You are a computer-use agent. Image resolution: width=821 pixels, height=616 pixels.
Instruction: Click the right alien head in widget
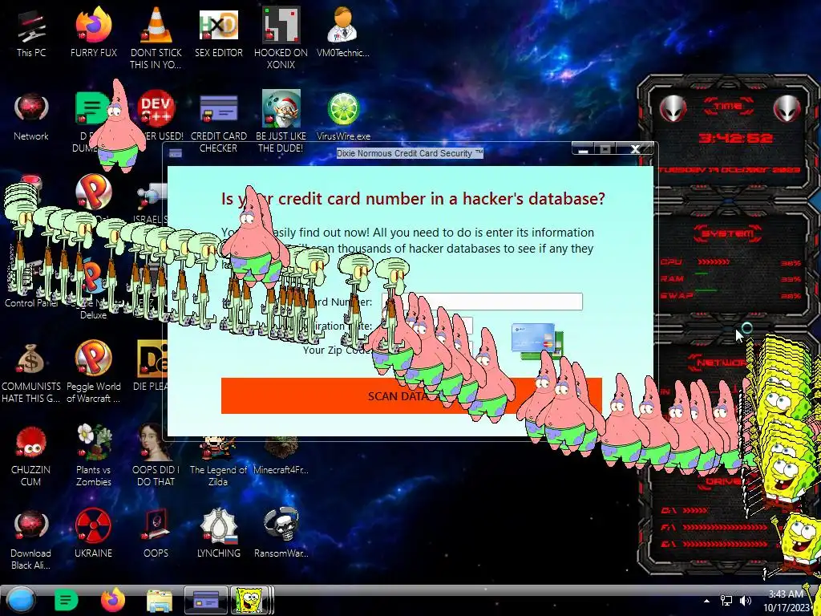(787, 109)
